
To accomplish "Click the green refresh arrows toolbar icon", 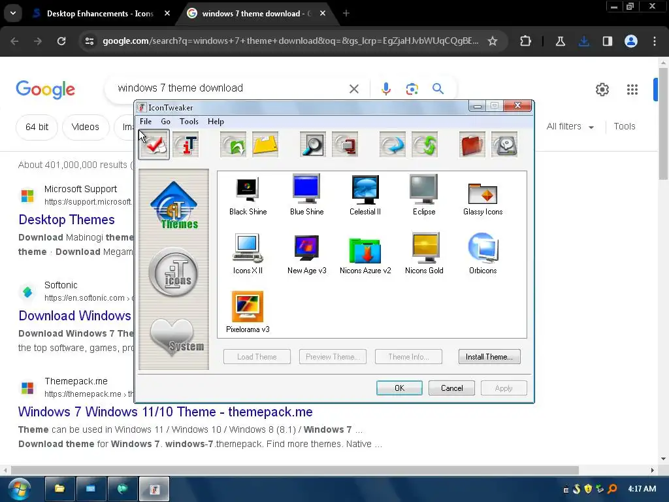I will click(x=425, y=144).
